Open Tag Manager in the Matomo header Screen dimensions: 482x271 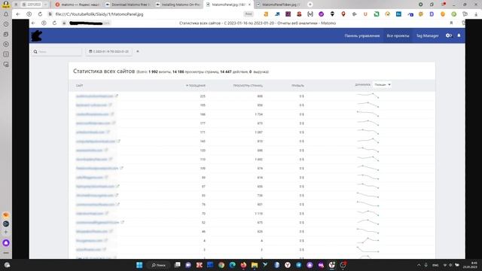pyautogui.click(x=427, y=35)
